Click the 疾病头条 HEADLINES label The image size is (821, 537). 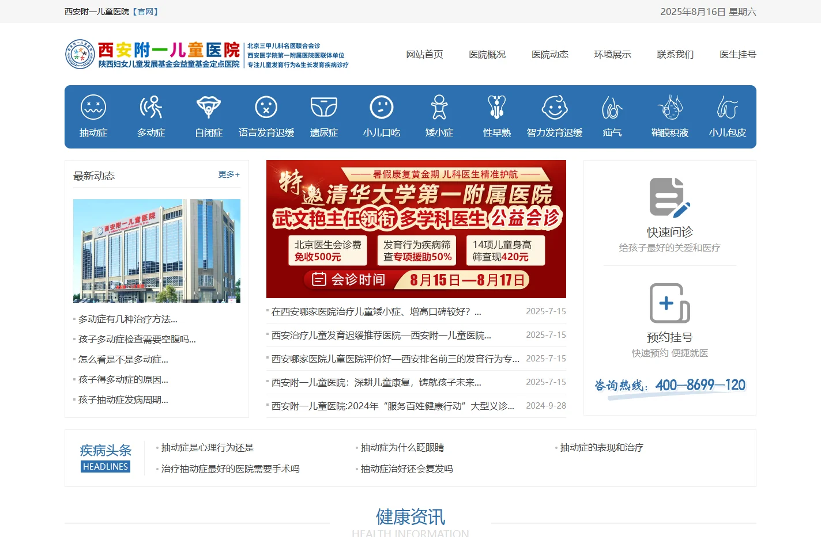tap(106, 458)
